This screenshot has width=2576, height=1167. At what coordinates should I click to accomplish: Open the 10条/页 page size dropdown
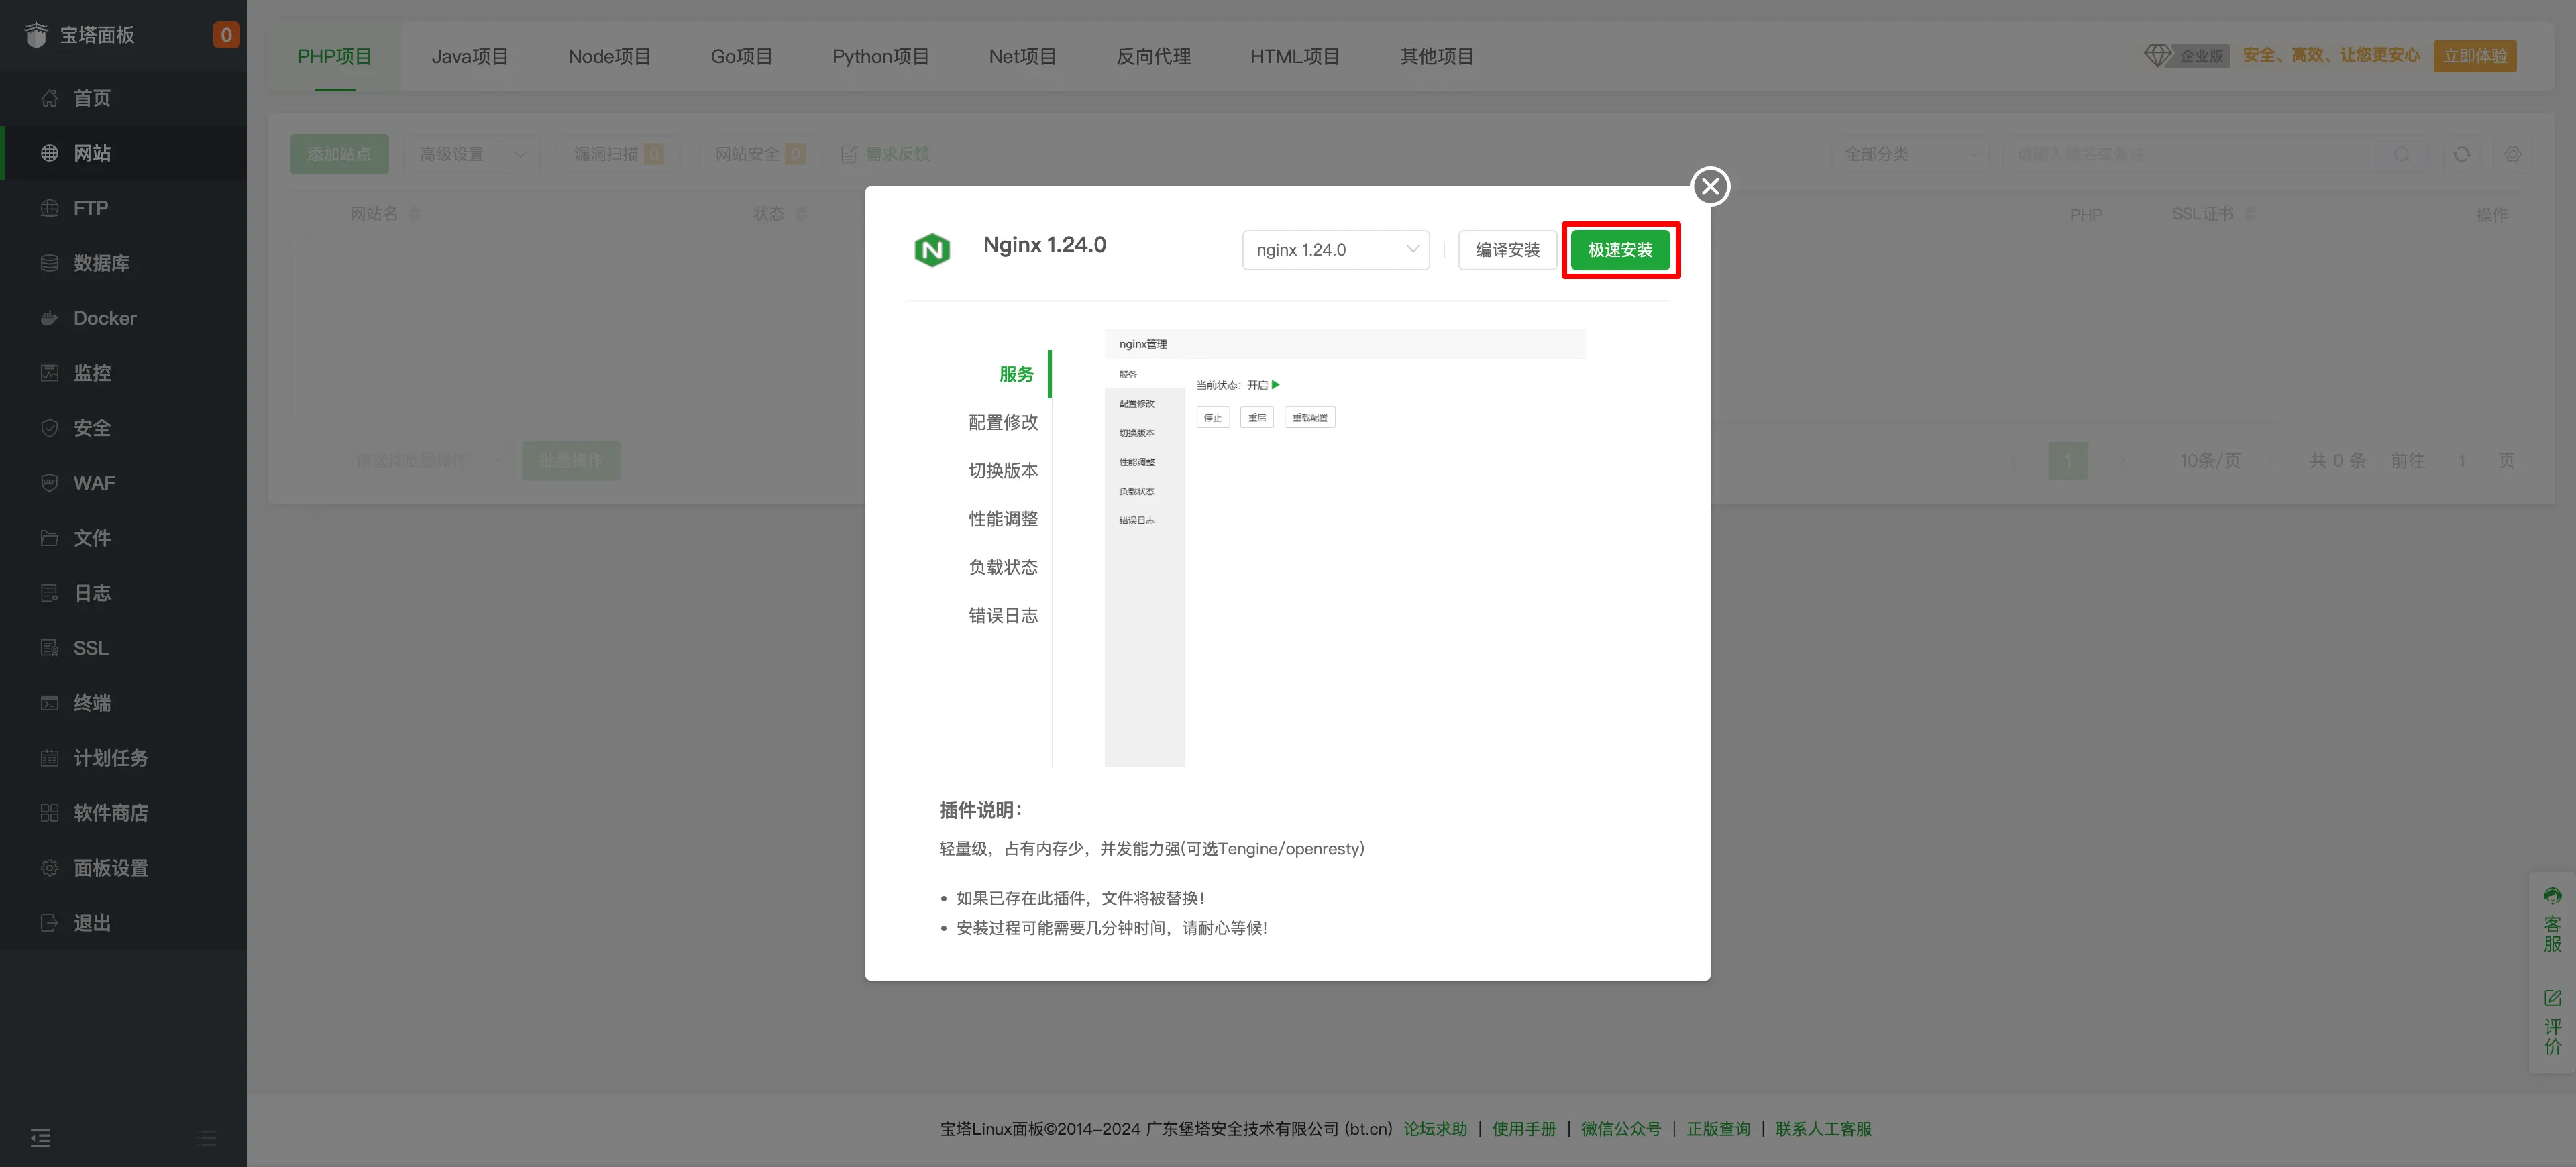coord(2226,460)
